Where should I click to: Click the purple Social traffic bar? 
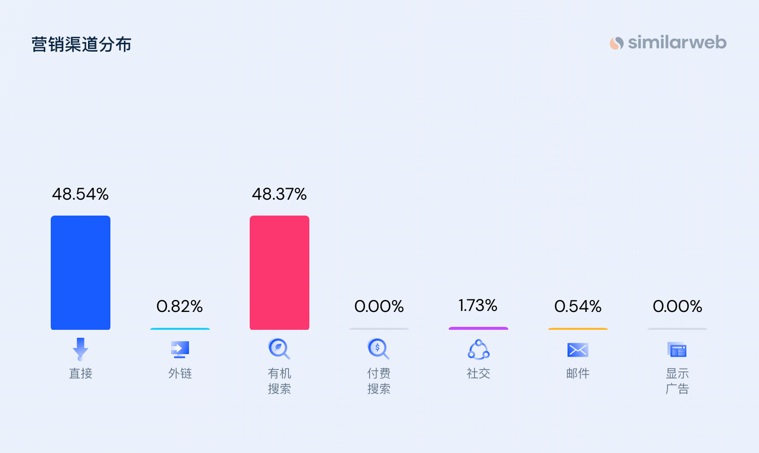(x=478, y=328)
